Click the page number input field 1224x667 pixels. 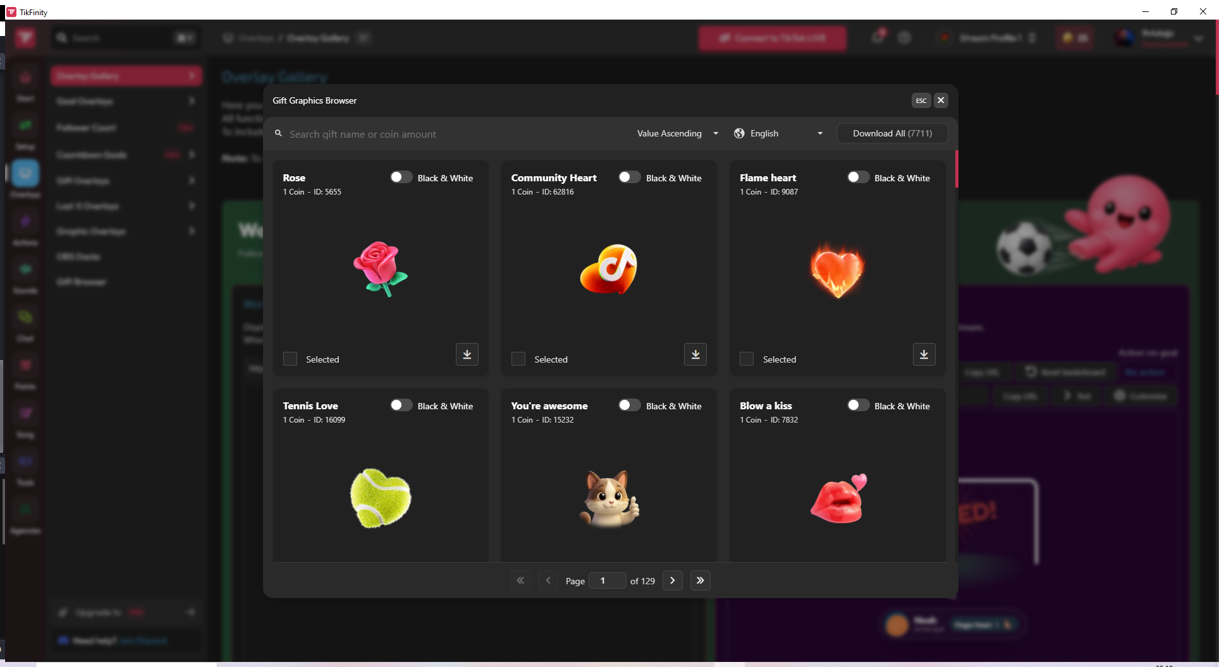click(607, 580)
